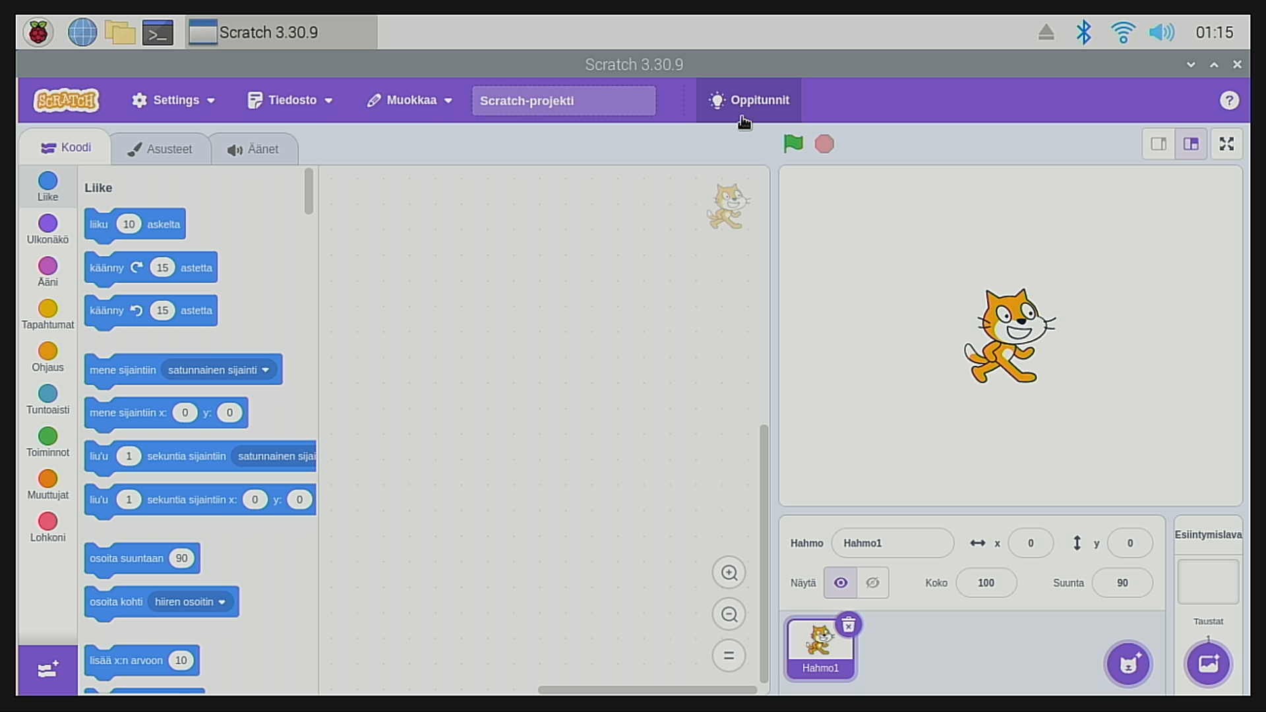
Task: Click the volume speaker tray icon
Action: click(x=1161, y=32)
